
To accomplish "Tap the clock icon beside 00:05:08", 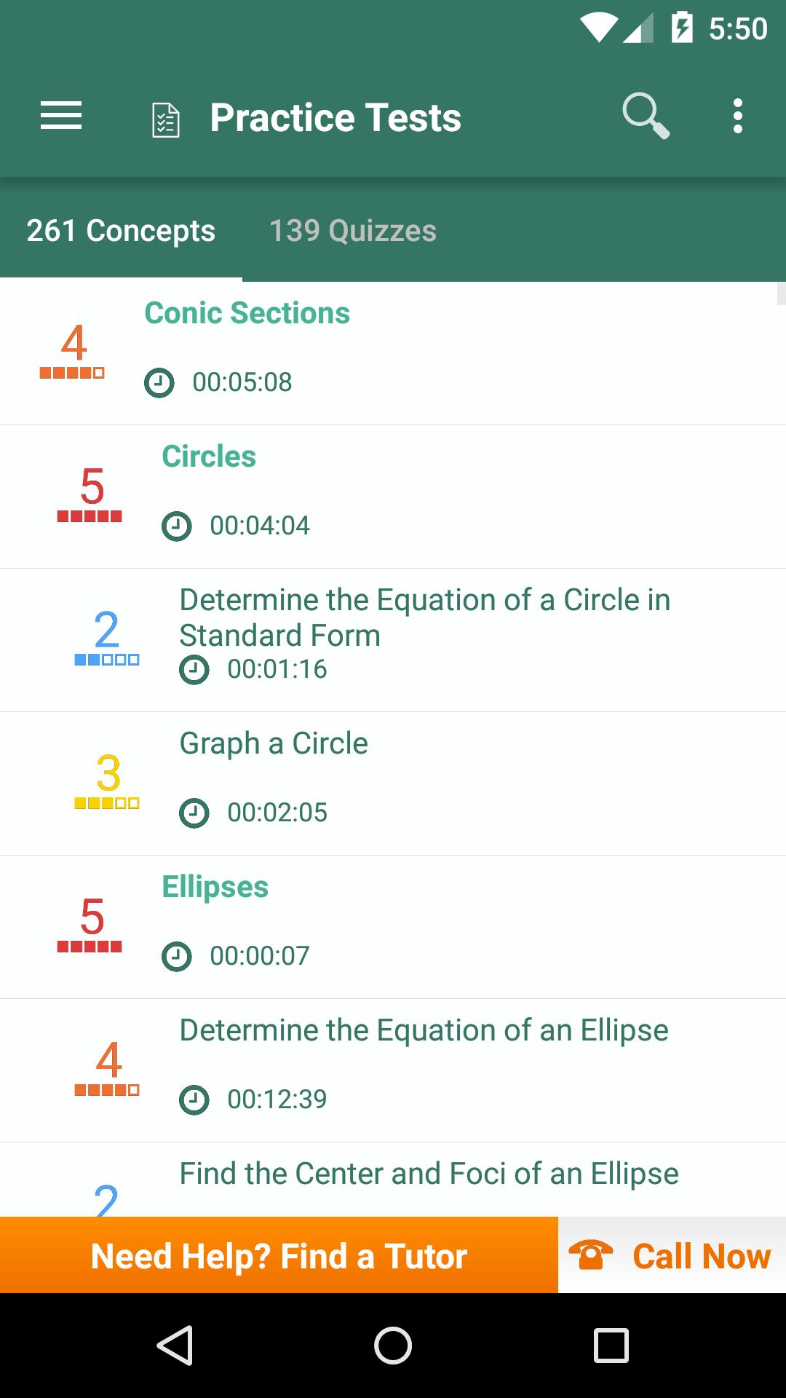I will click(x=159, y=382).
